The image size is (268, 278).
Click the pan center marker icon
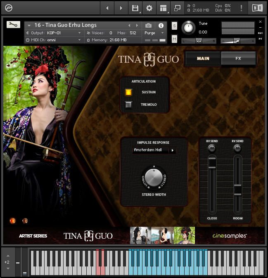199,41
